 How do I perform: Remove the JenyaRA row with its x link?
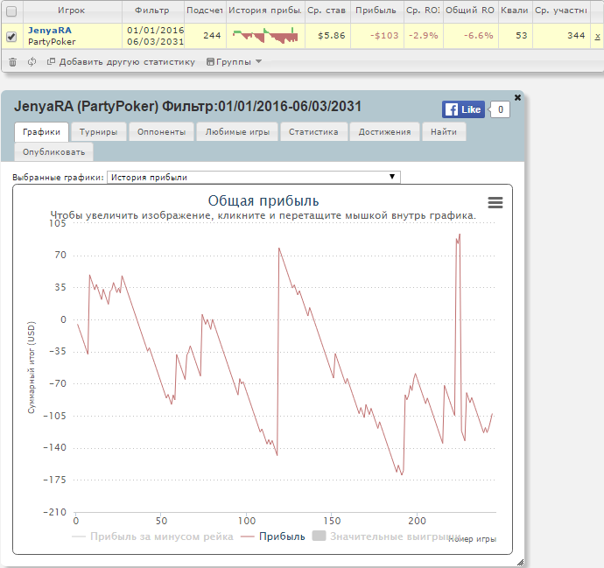pos(597,36)
